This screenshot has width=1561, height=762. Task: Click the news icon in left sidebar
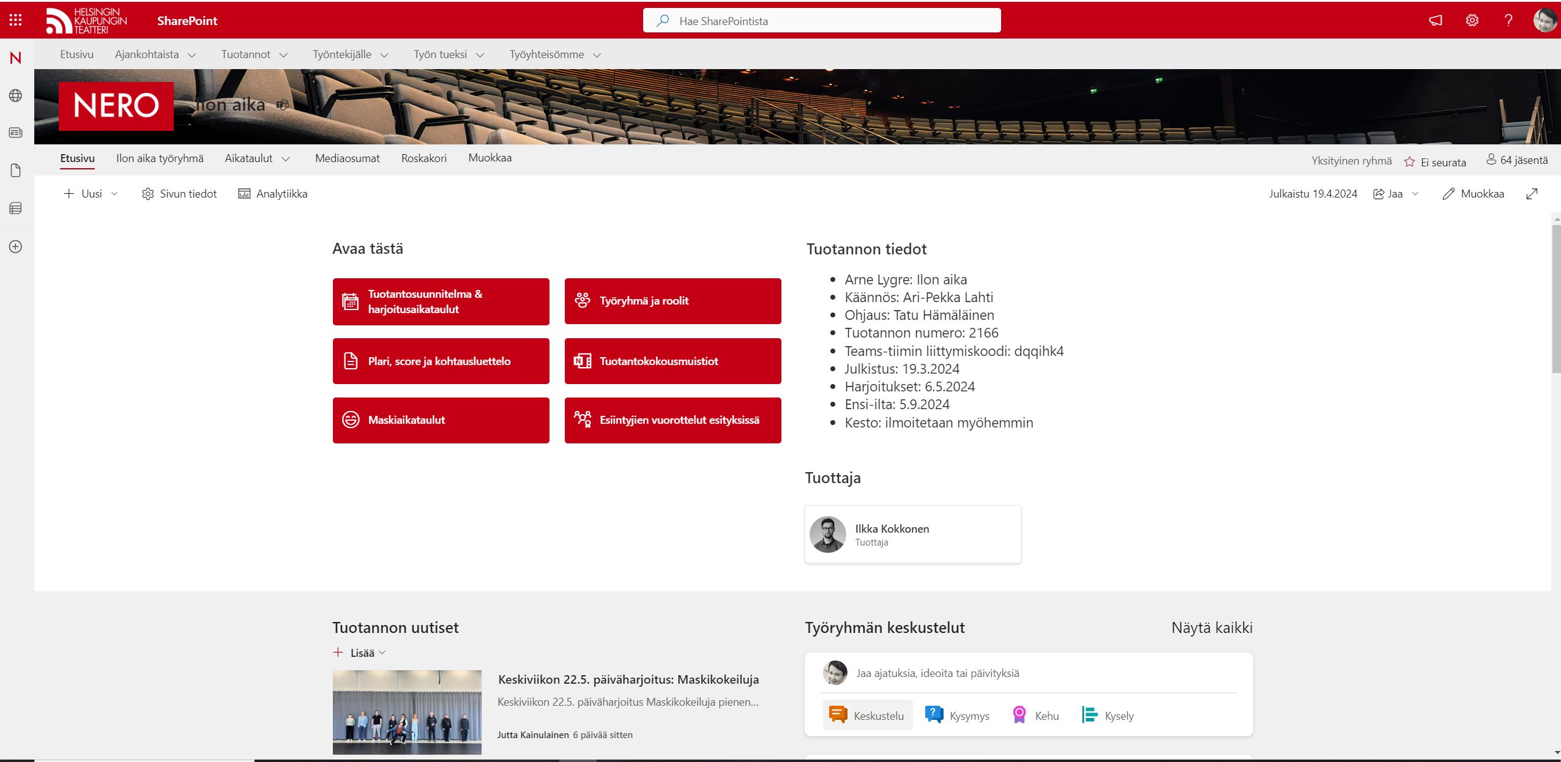click(x=16, y=133)
